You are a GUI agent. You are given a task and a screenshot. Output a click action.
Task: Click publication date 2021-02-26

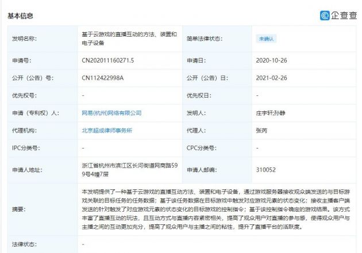pos(271,78)
